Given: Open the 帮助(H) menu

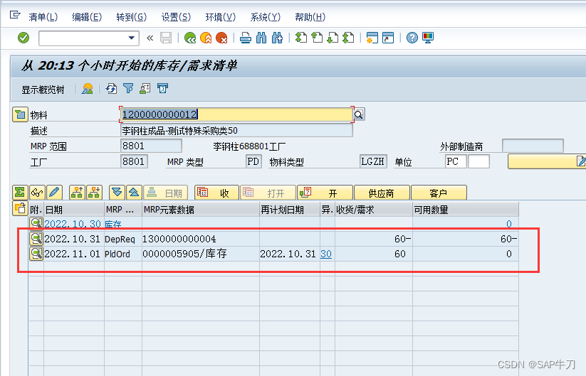Looking at the screenshot, I should coord(310,17).
